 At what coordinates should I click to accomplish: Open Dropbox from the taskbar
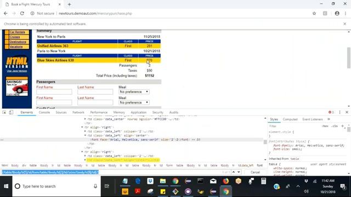pyautogui.click(x=150, y=181)
